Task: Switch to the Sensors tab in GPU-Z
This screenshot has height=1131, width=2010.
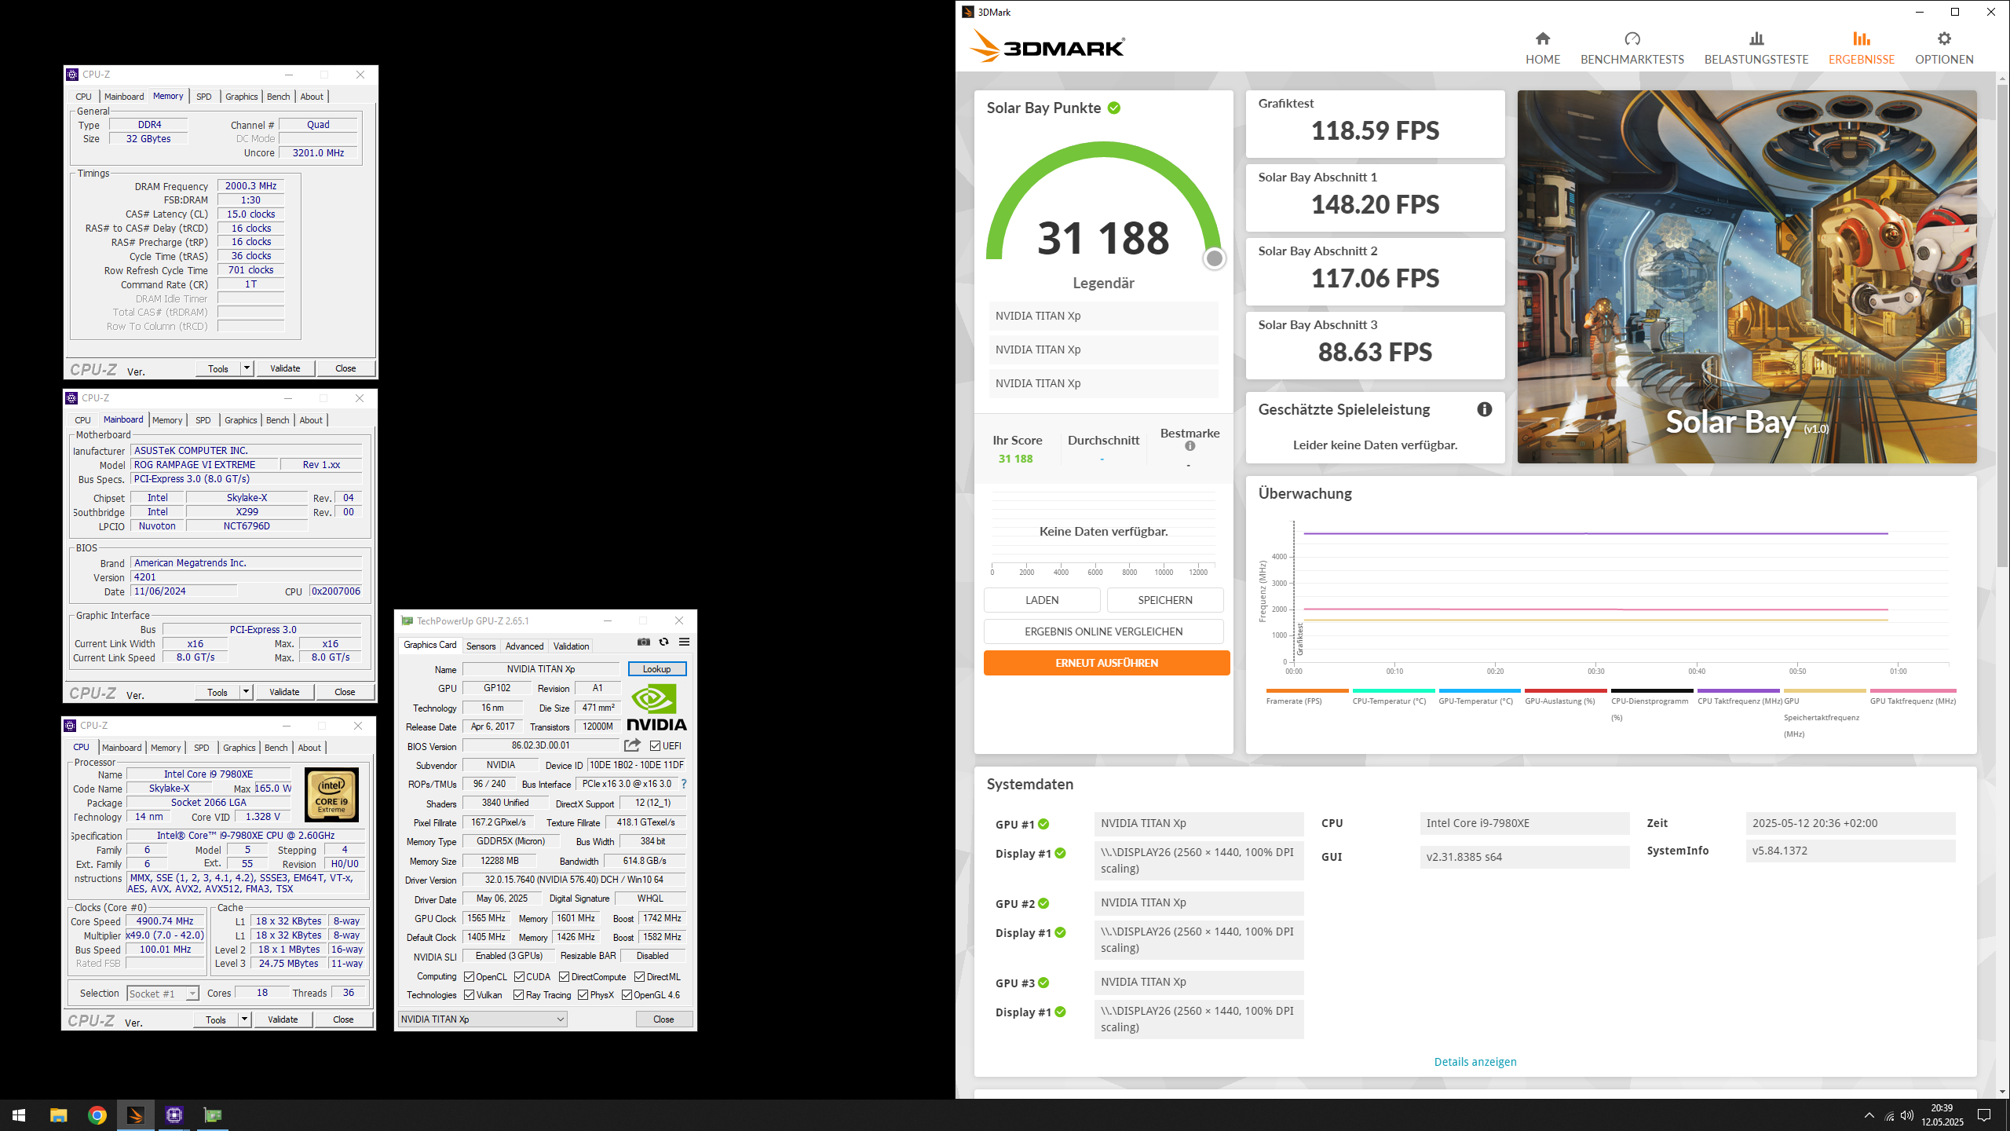Action: coord(481,646)
